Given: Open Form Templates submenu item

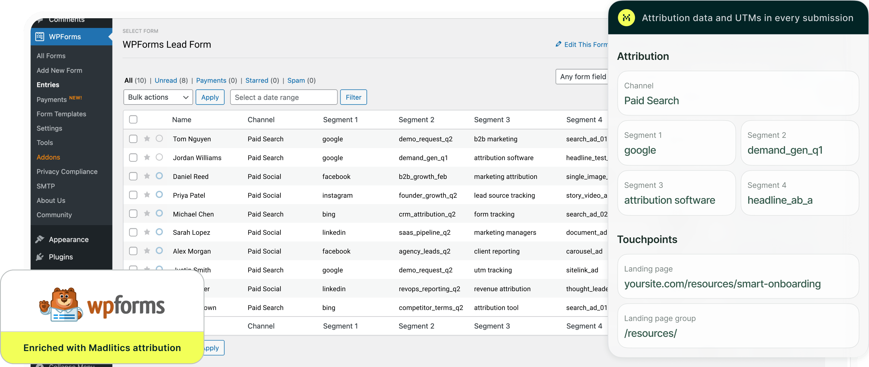Looking at the screenshot, I should click(x=62, y=114).
